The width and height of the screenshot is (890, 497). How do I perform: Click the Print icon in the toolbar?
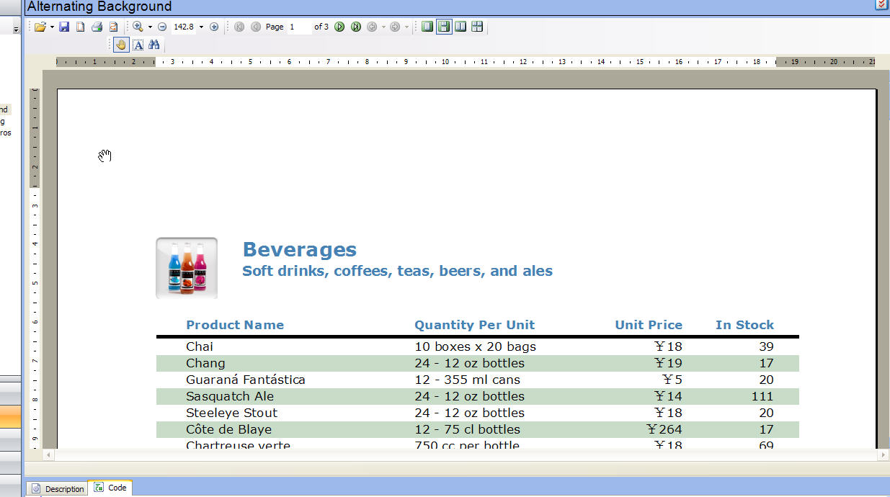(97, 27)
